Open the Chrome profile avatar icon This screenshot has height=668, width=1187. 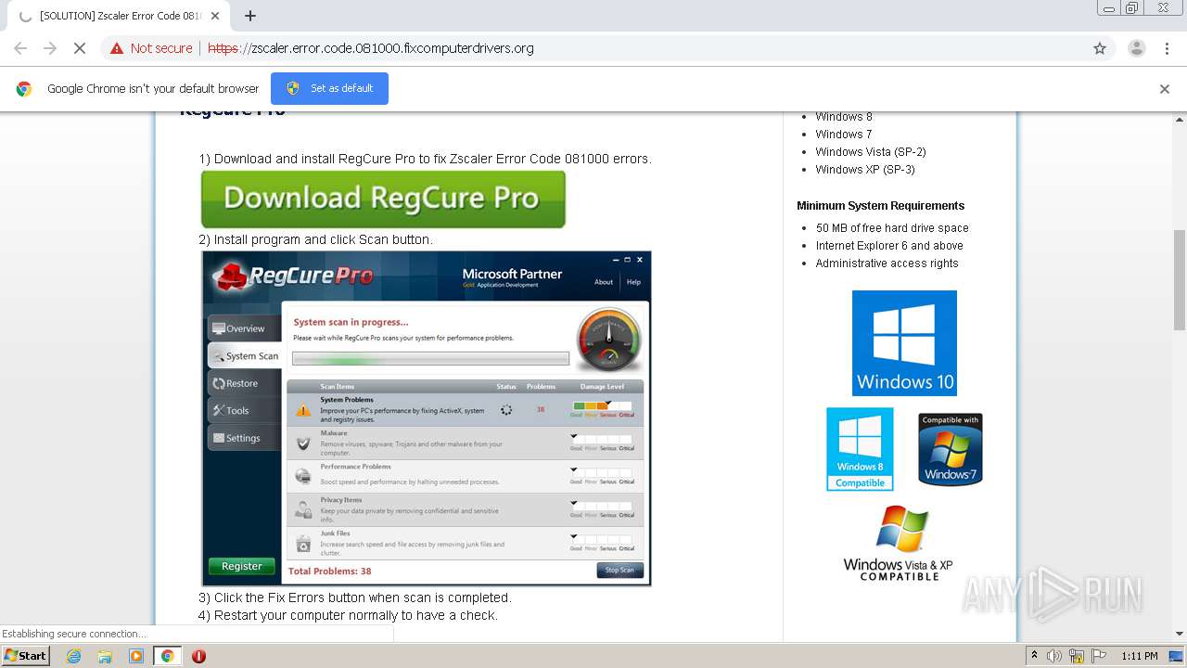[x=1136, y=48]
